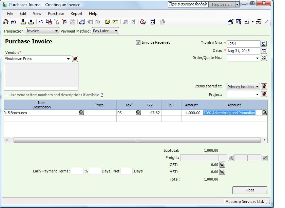Image resolution: width=285 pixels, height=208 pixels.
Task: Click the Print preview magnifier window icon
Action: [x=238, y=22]
